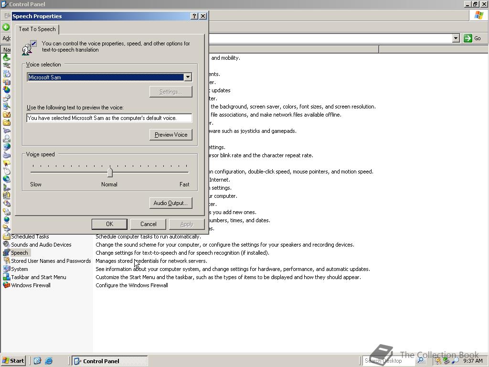Screen dimensions: 489x367
Task: Click the Show Desktop quick launch icon
Action: coord(37,361)
